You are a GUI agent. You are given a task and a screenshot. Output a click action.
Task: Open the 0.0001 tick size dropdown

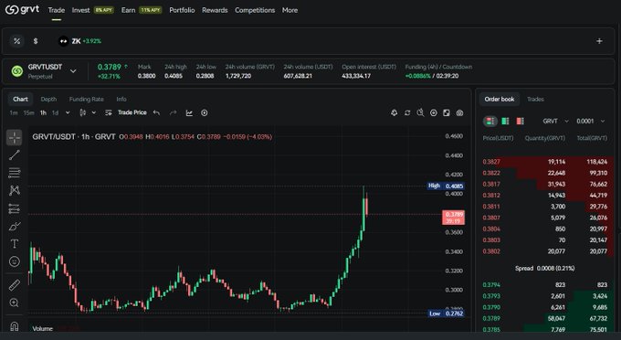coord(591,122)
